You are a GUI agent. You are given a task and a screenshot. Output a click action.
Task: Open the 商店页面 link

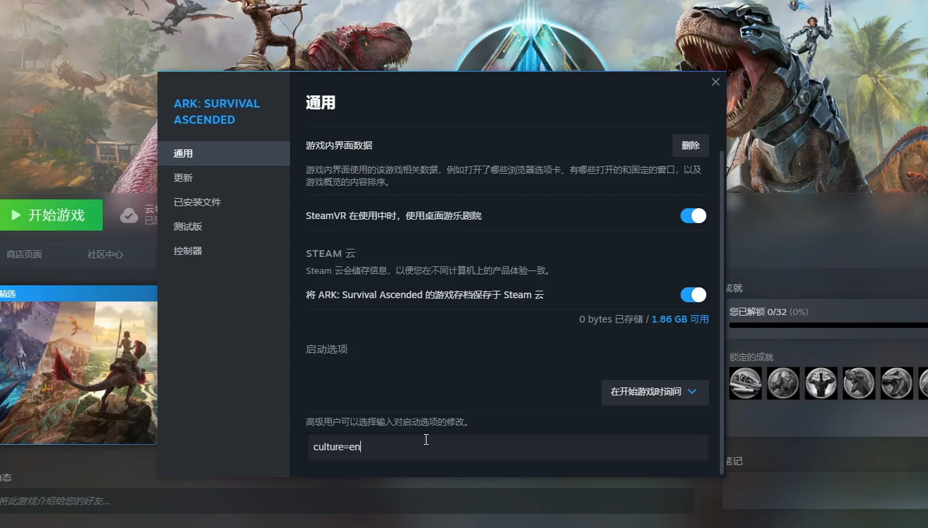(x=24, y=254)
